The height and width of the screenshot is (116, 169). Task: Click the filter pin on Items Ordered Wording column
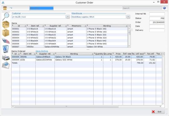tap(92, 54)
